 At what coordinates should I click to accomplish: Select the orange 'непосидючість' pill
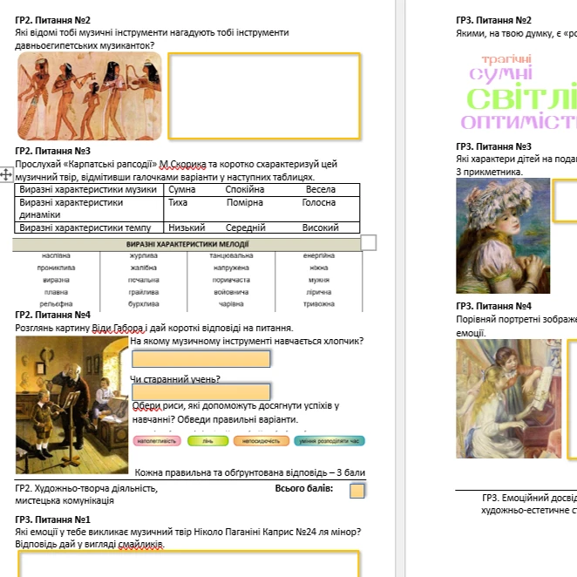point(261,441)
